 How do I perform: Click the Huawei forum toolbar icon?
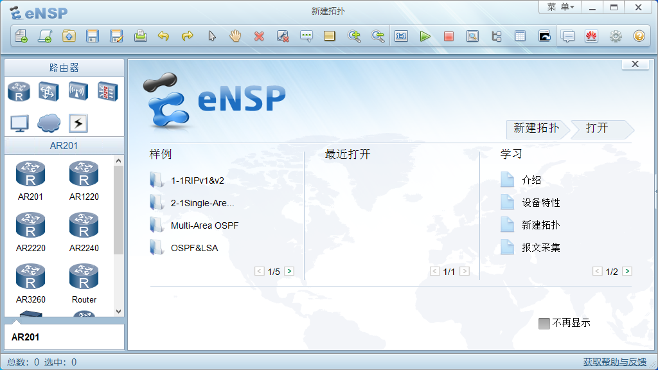(592, 36)
